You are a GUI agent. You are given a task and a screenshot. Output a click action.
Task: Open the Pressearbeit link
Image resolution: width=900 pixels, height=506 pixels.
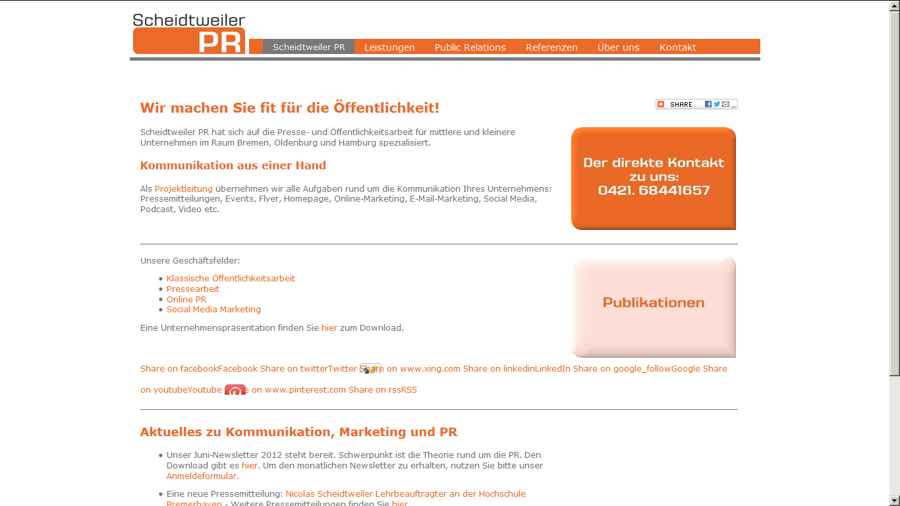click(193, 289)
